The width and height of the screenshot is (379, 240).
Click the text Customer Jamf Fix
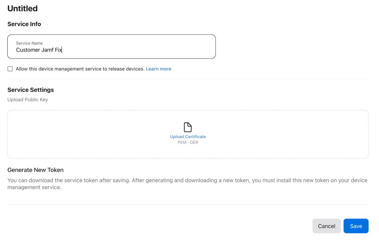(x=39, y=50)
